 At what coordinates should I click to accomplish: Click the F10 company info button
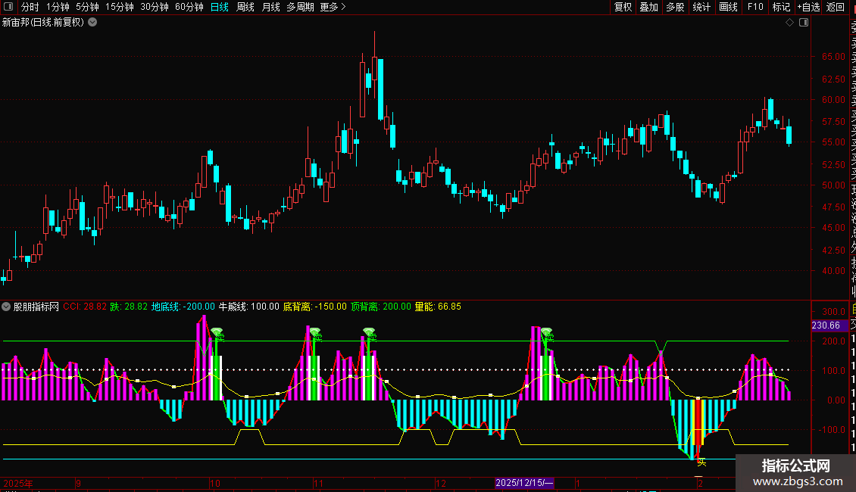(755, 7)
